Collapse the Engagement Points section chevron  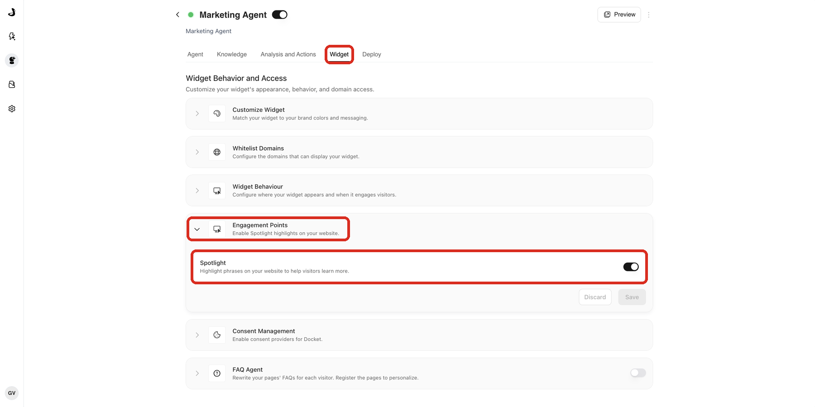coord(197,230)
